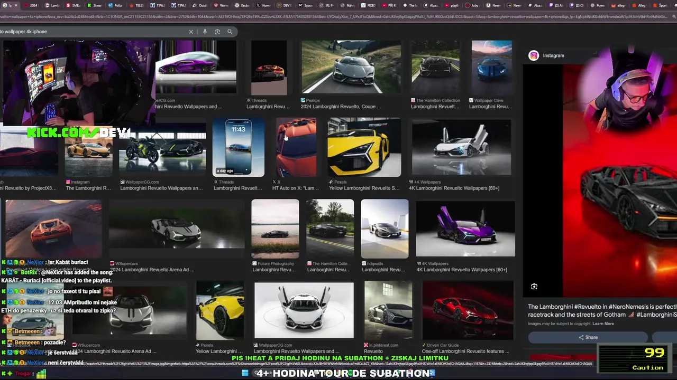The image size is (677, 380).
Task: Switch to the Stream Kick tab
Action: pos(95,5)
